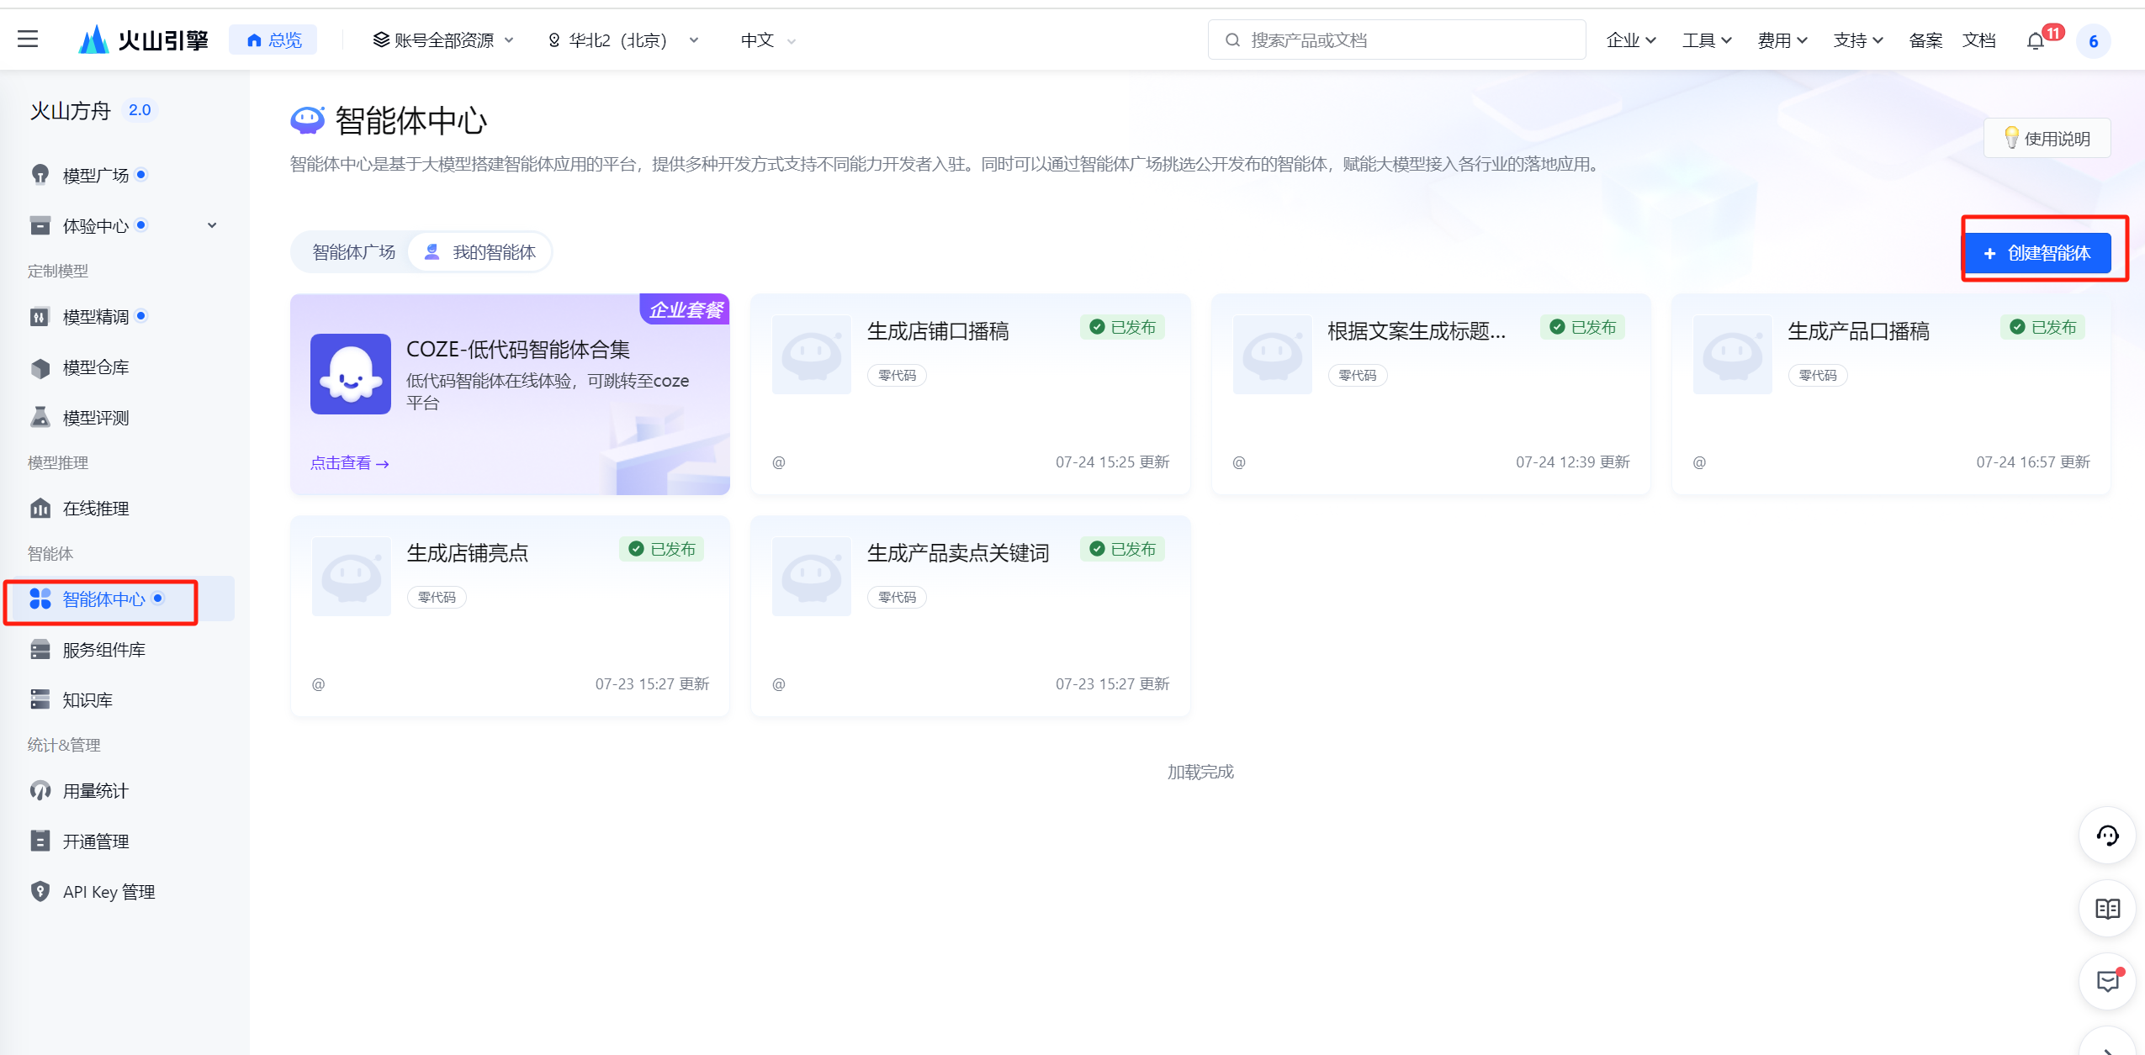Expand the 工具 menu

[x=1706, y=40]
